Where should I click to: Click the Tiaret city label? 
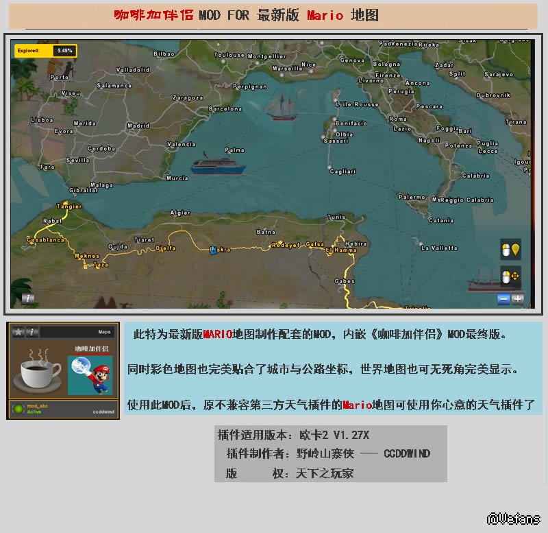144,239
